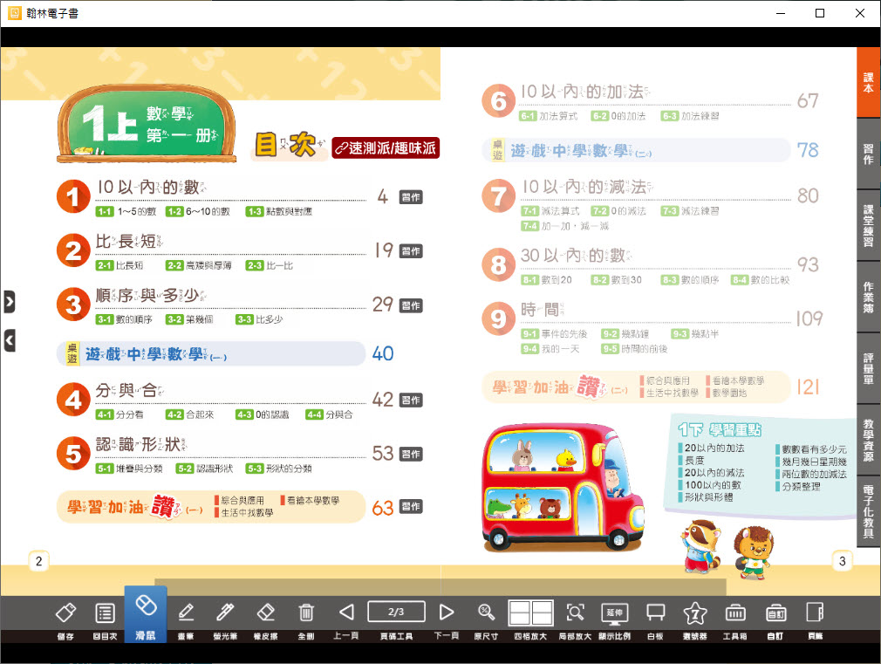This screenshot has height=664, width=881.
Task: Toggle the 顯示比例 display ratio button
Action: [x=615, y=613]
